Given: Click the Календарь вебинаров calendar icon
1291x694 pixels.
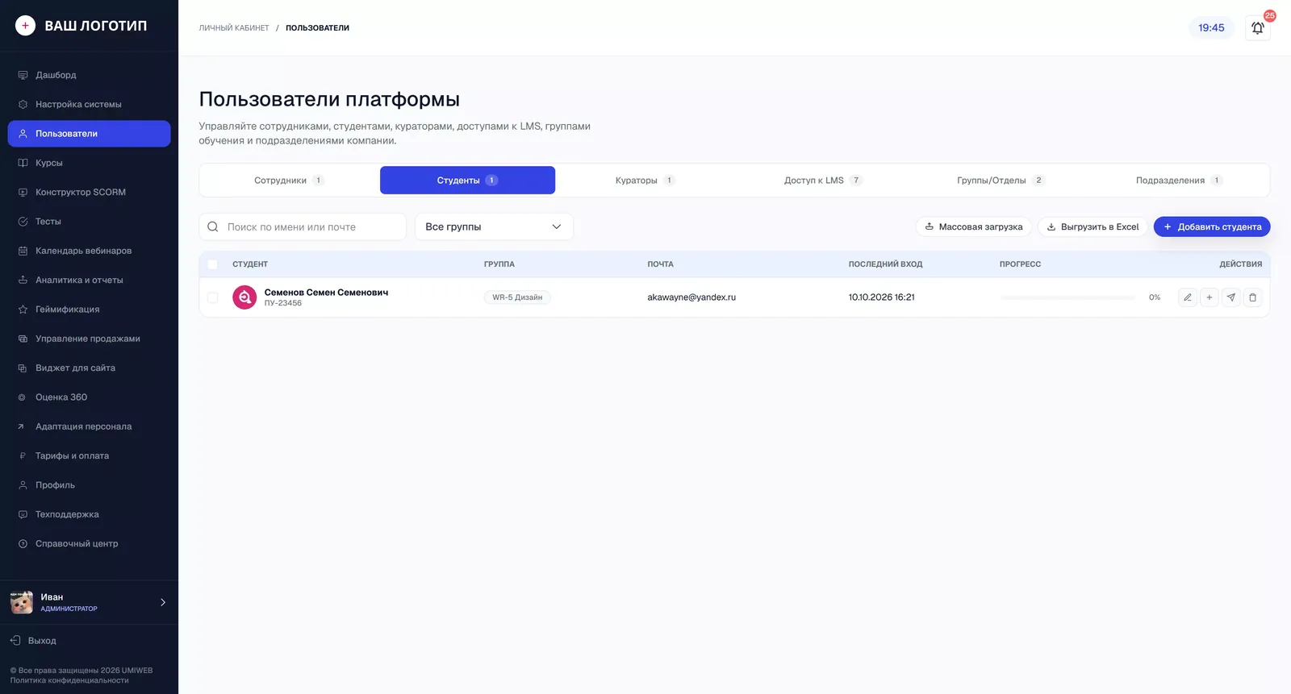Looking at the screenshot, I should point(23,251).
